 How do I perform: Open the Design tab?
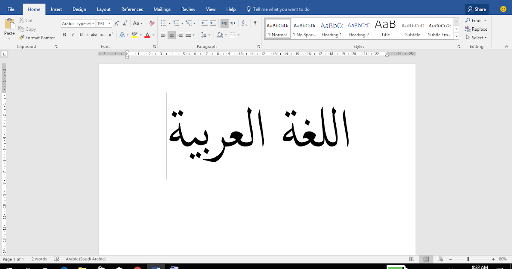tap(79, 9)
